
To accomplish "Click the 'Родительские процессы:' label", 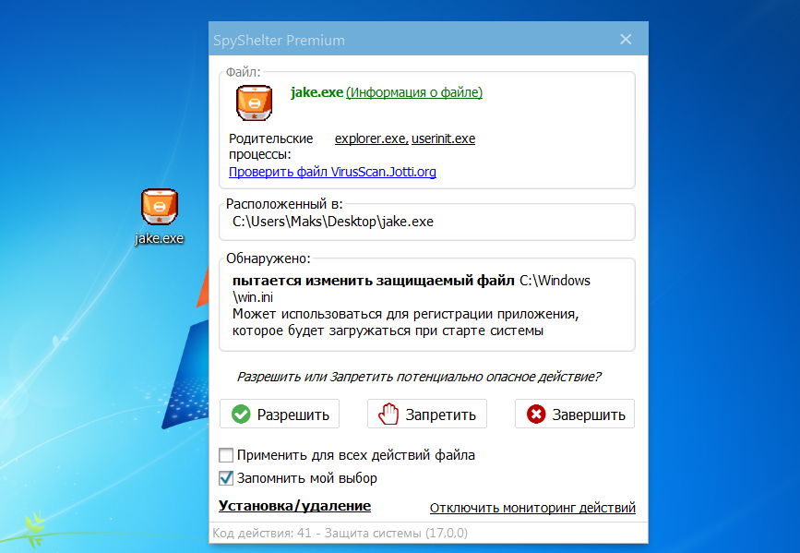I will coord(271,147).
